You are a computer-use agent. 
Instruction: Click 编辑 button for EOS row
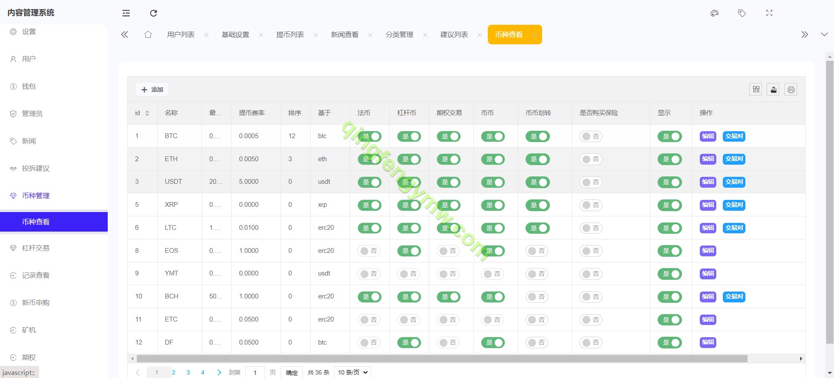click(x=708, y=251)
